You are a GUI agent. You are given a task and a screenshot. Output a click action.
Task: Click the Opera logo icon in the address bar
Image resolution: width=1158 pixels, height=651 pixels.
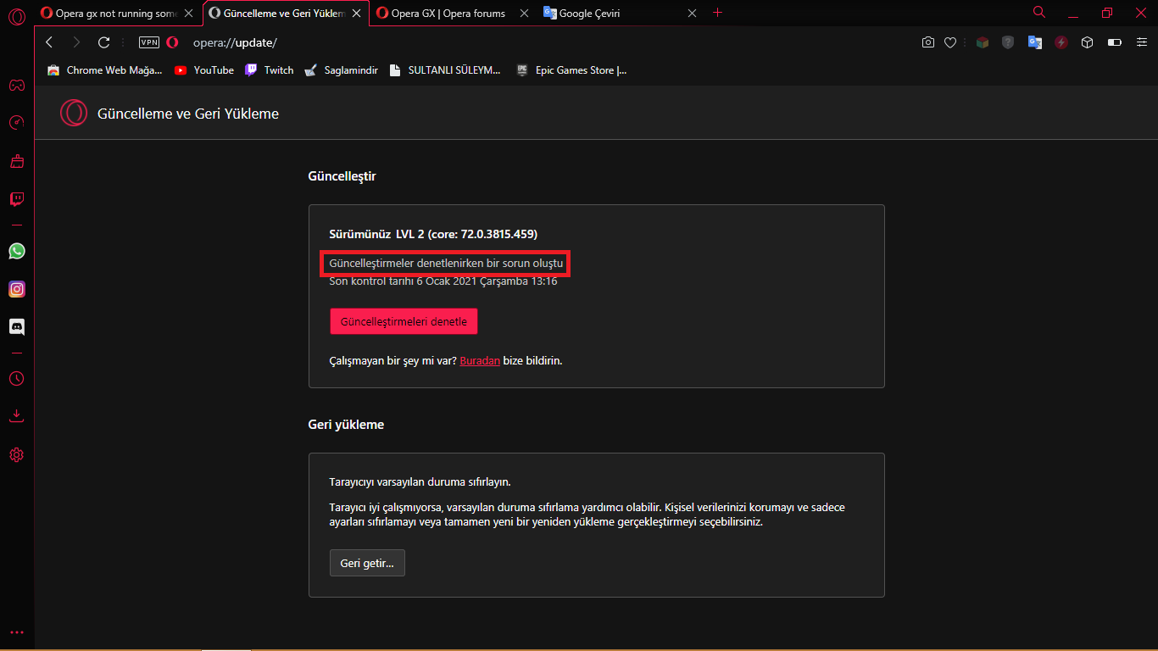(x=172, y=42)
